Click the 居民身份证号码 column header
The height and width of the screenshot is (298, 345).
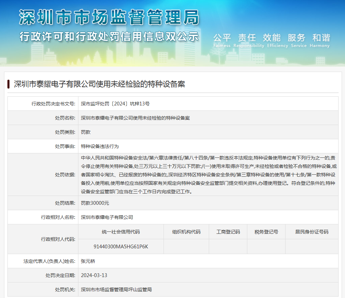(x=312, y=232)
